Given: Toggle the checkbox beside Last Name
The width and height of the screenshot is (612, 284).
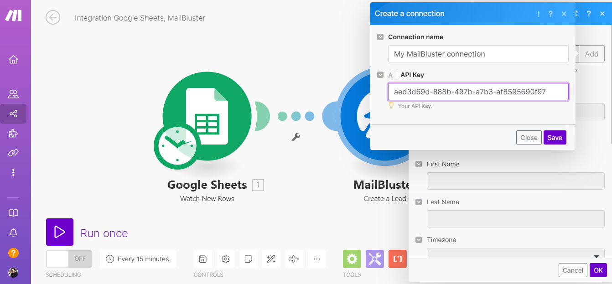Looking at the screenshot, I should click(419, 202).
